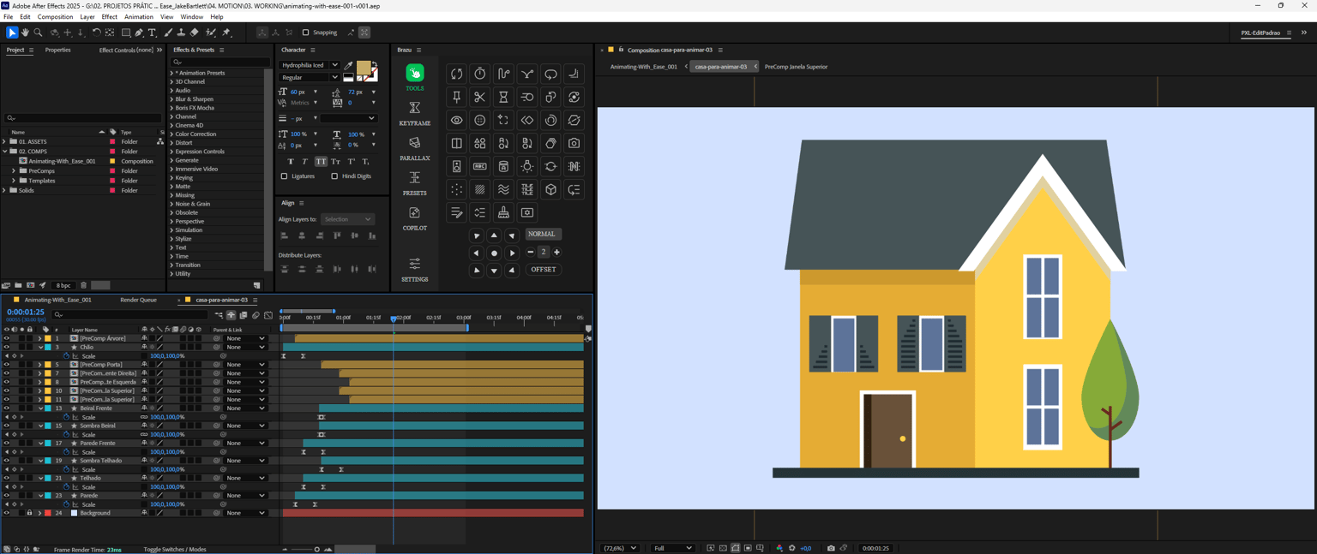The height and width of the screenshot is (554, 1317).
Task: Open the Composition menu
Action: click(x=56, y=16)
